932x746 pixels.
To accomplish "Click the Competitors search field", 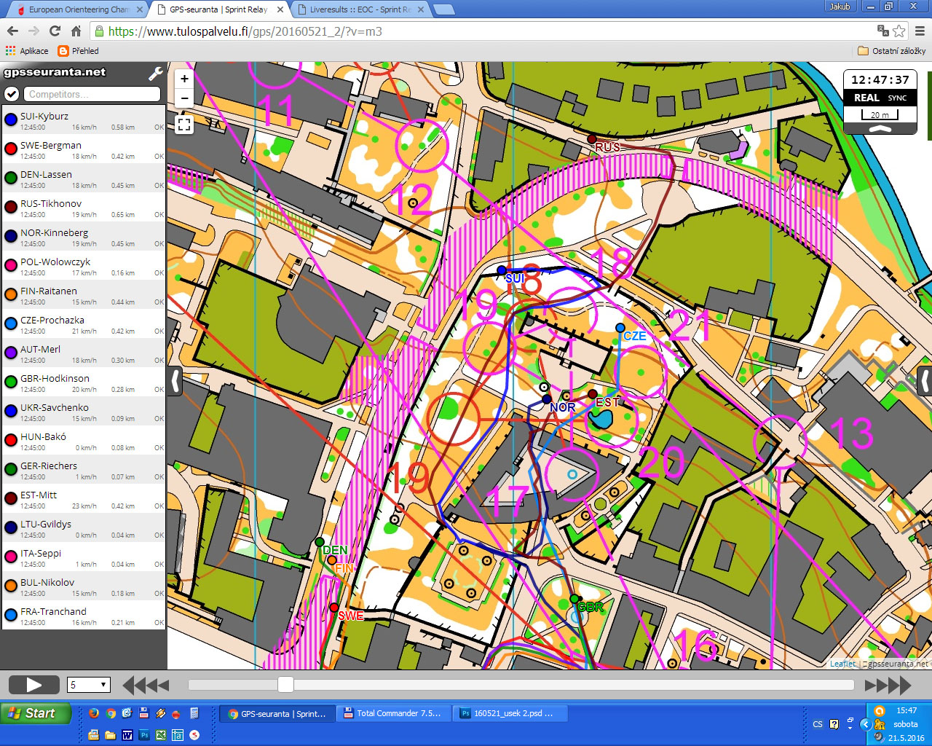I will (92, 94).
